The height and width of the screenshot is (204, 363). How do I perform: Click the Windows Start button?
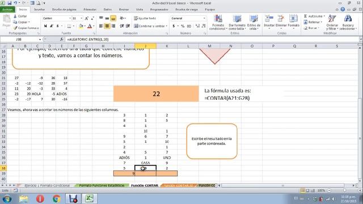(x=7, y=199)
